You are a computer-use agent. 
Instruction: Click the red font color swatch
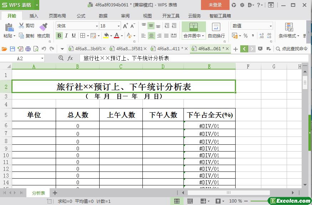coord(116,36)
